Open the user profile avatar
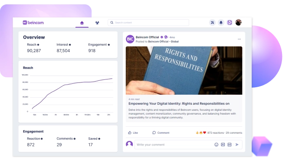292x168 pixels. (x=238, y=22)
